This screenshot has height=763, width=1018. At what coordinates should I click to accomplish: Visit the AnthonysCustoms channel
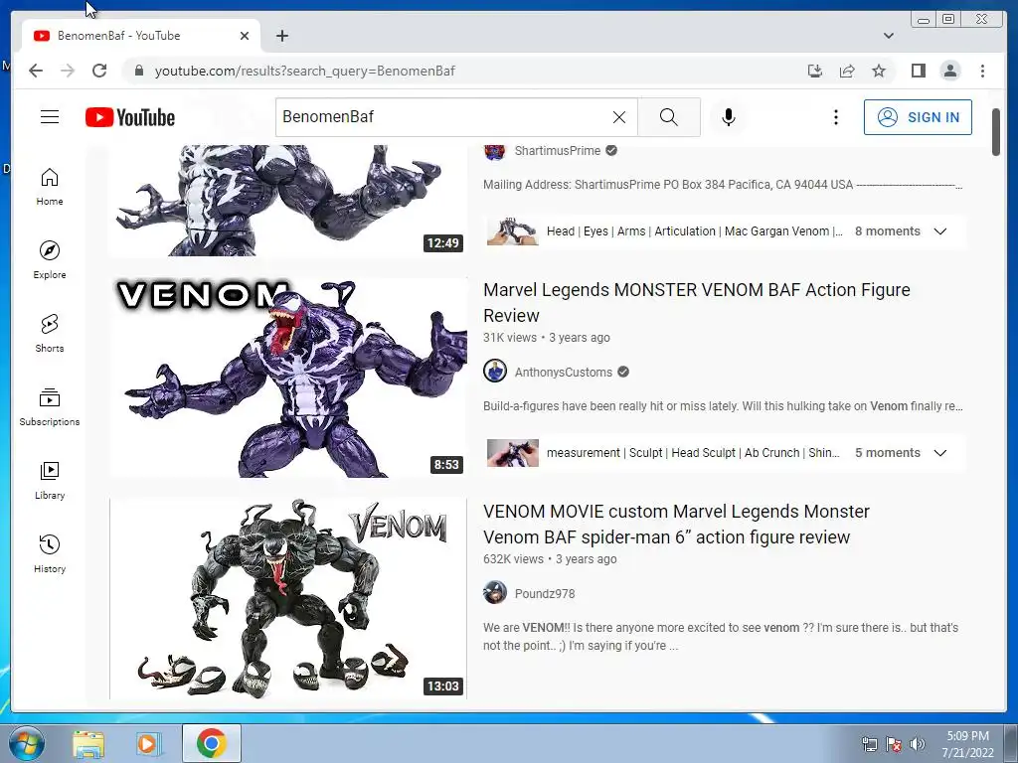(563, 373)
